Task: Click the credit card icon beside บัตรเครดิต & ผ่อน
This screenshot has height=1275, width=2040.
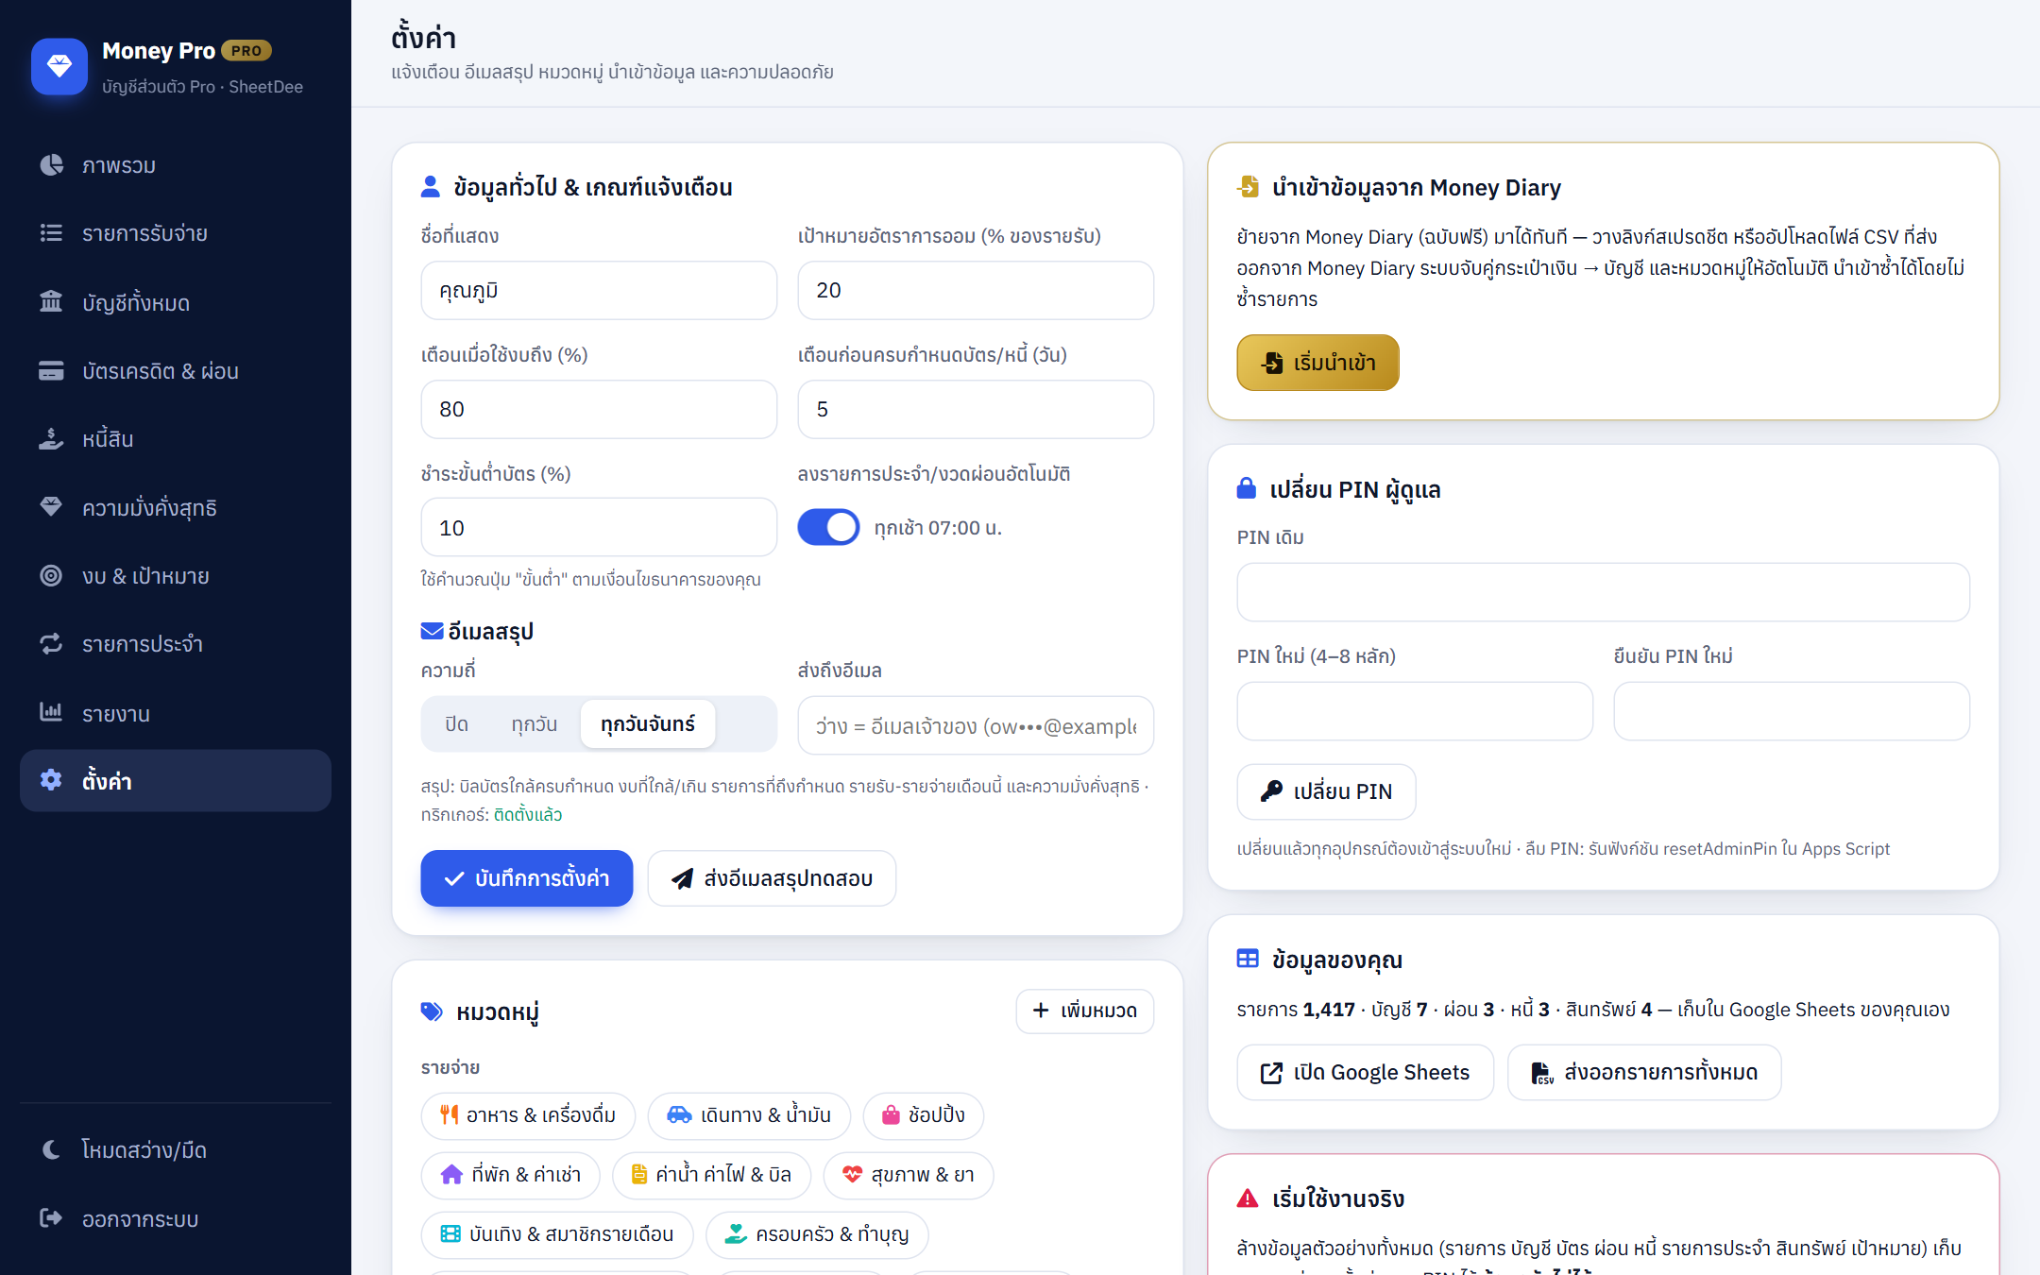Action: [x=51, y=371]
